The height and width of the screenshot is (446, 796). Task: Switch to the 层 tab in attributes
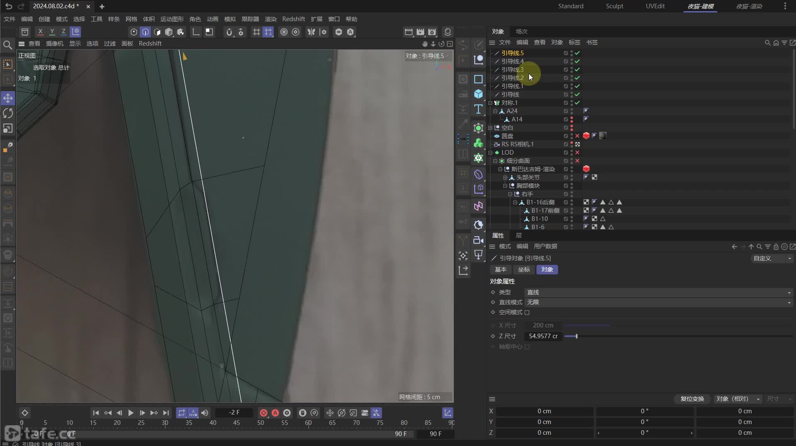point(519,235)
